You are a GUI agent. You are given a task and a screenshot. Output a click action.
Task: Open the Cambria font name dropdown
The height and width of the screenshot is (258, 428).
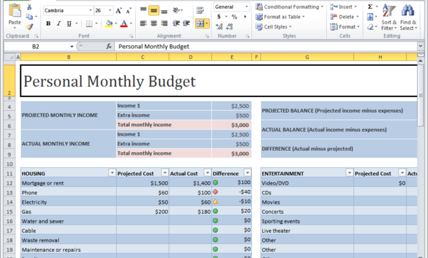click(x=90, y=11)
